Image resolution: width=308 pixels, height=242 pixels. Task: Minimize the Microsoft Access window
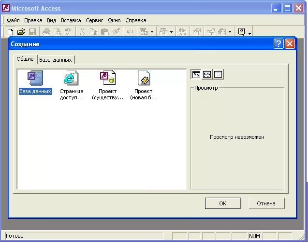pos(276,8)
